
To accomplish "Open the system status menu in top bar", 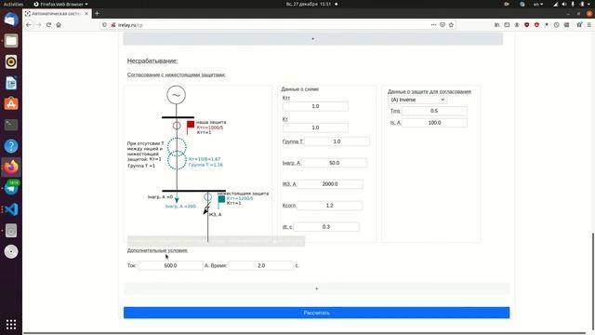I will point(573,4).
